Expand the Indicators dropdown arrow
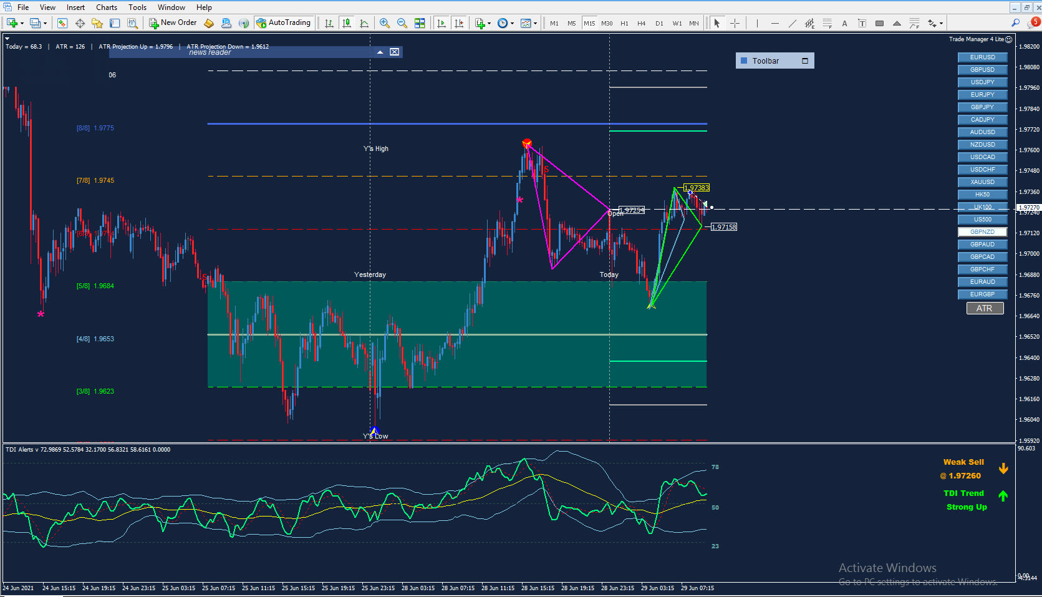The height and width of the screenshot is (597, 1042). click(x=489, y=23)
